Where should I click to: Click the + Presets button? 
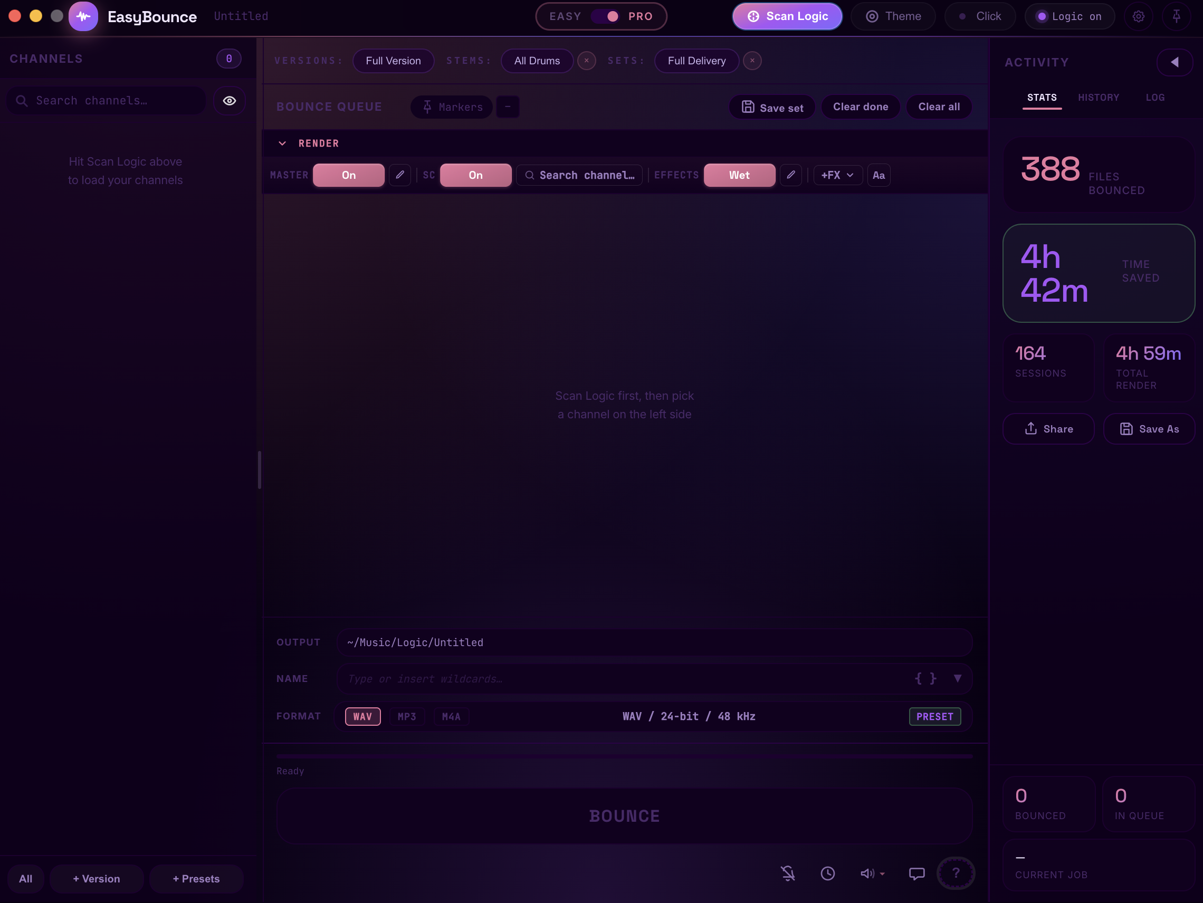coord(196,879)
